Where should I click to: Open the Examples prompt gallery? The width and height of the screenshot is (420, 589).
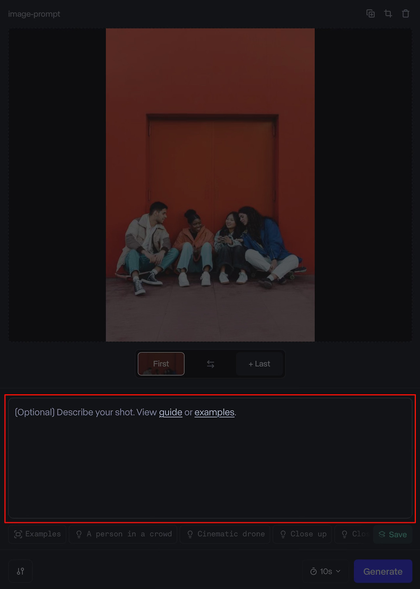click(x=37, y=534)
